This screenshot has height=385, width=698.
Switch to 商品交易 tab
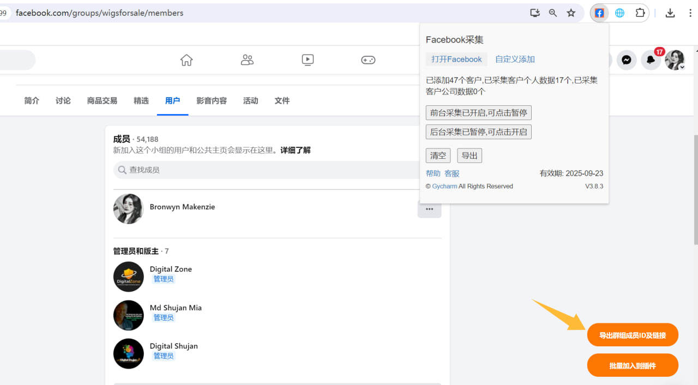coord(102,101)
